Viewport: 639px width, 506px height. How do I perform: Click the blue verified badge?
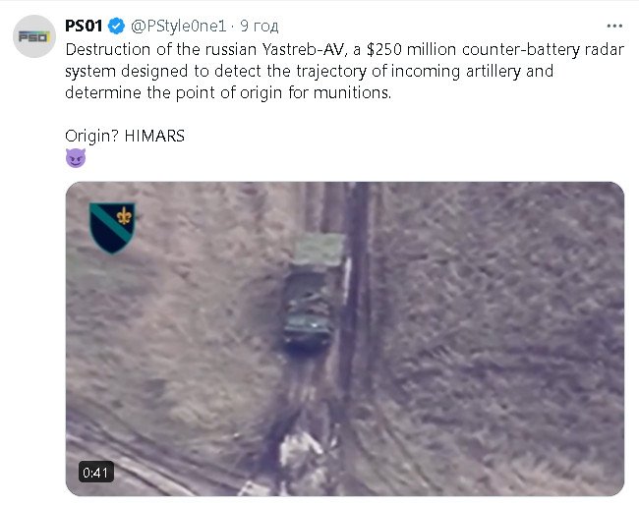(x=117, y=26)
